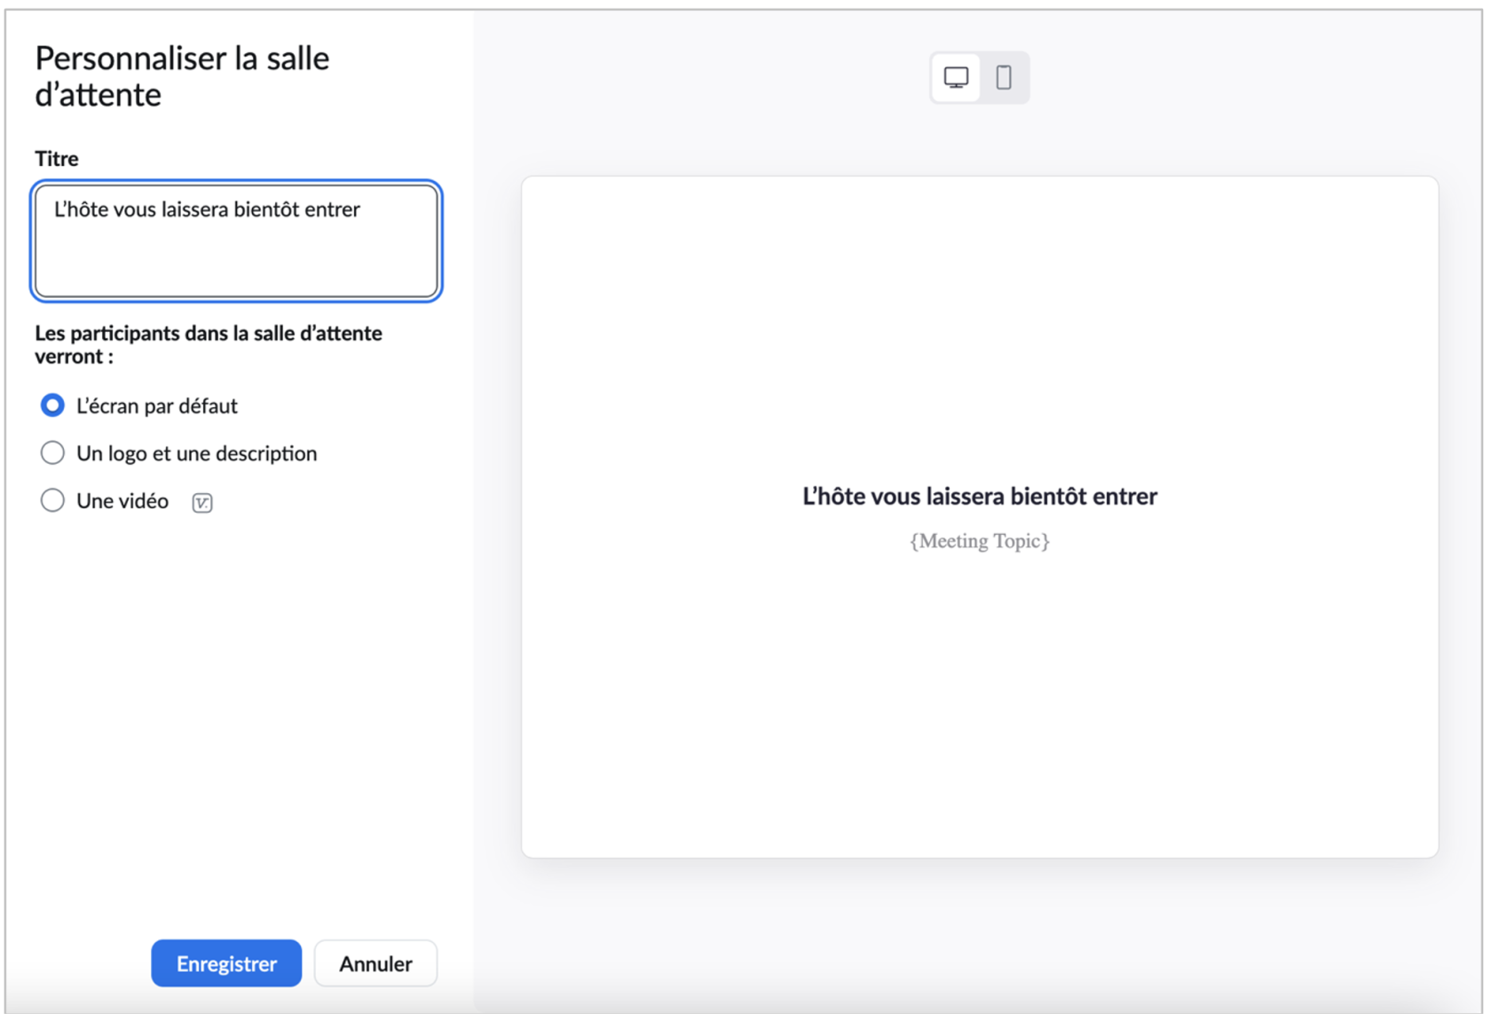
Task: Click the badge icon beside Une vidéo
Action: click(202, 503)
